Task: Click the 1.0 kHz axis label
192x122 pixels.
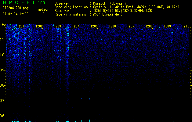Action: click(2, 55)
